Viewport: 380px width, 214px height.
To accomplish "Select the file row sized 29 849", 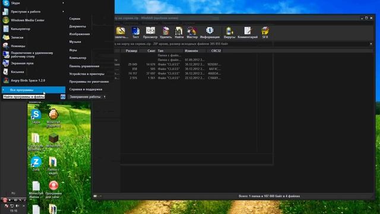I will [x=167, y=64].
